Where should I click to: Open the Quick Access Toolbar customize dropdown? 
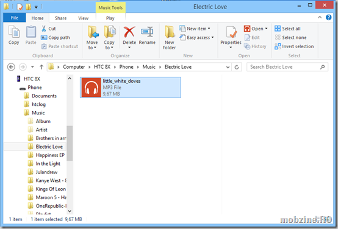pos(36,7)
